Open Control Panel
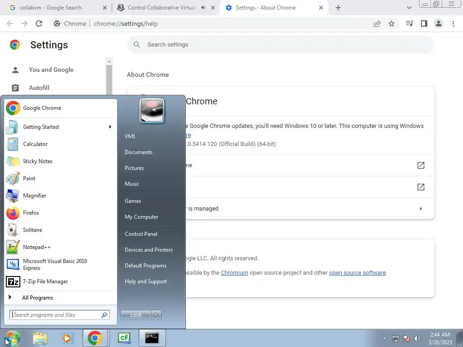The width and height of the screenshot is (463, 347). coord(152,234)
